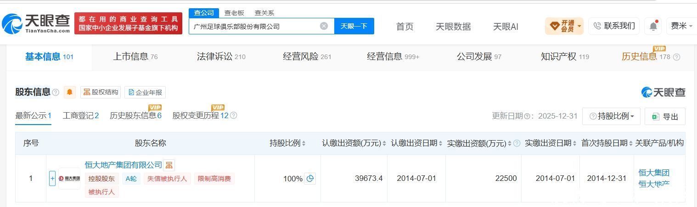
Task: Open the 经营风险 tab
Action: [307, 57]
